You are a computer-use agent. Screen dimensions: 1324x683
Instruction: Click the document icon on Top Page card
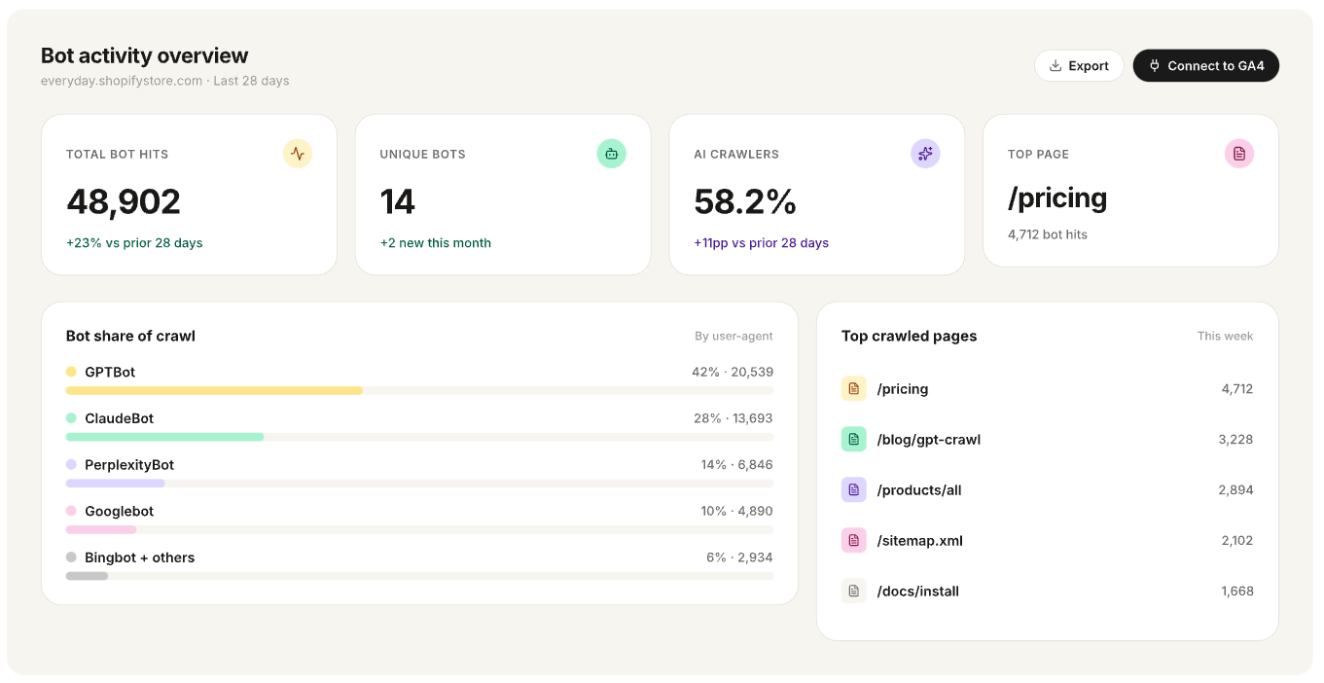coord(1239,154)
